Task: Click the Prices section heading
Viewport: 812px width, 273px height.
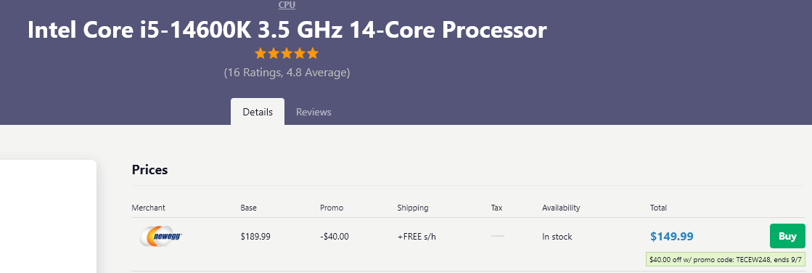Action: [149, 170]
